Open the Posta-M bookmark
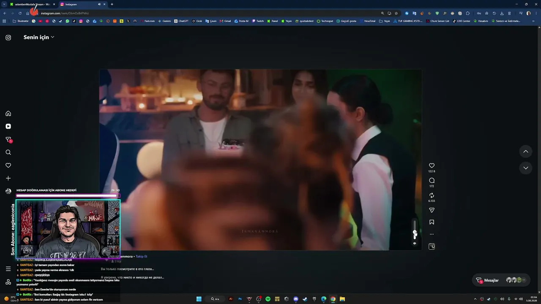 (x=241, y=21)
